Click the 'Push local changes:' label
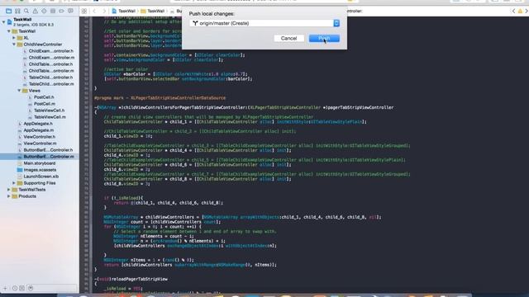Viewport: 529px width, 297px height. [x=212, y=14]
